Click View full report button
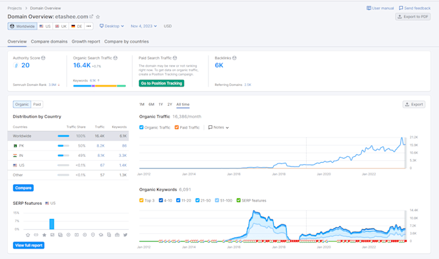The height and width of the screenshot is (259, 439). click(28, 245)
